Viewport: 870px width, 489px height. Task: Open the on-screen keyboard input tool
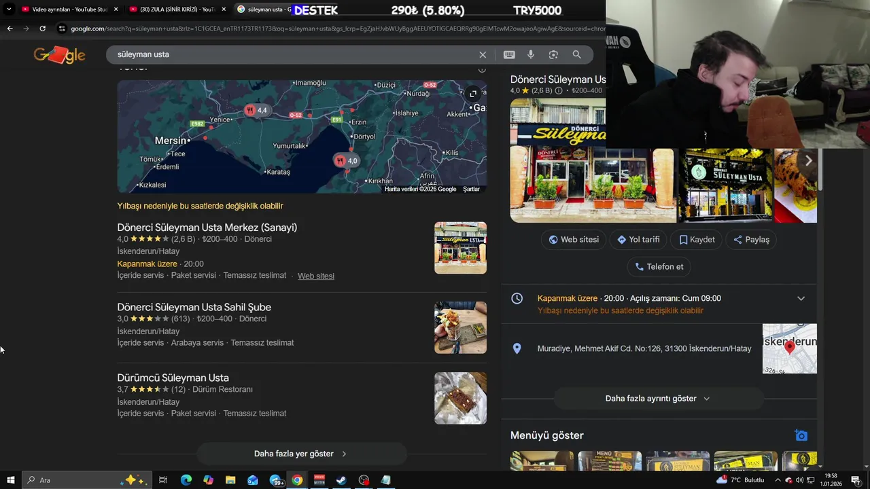pyautogui.click(x=509, y=54)
